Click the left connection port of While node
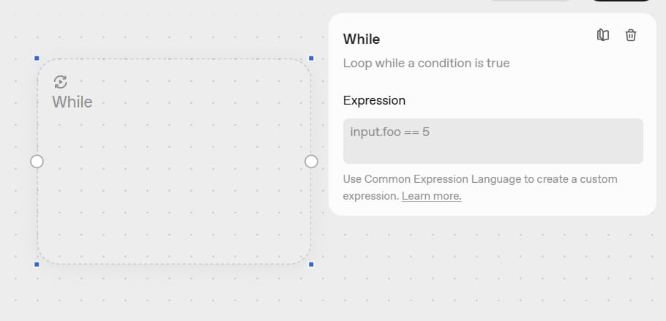 click(37, 161)
